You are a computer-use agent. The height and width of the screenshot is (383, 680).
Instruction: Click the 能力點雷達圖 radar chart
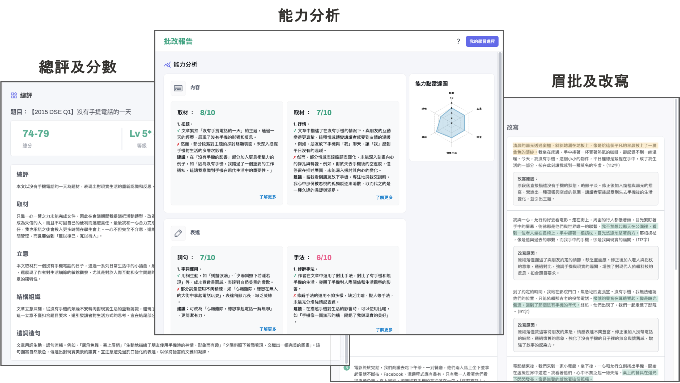click(x=451, y=123)
